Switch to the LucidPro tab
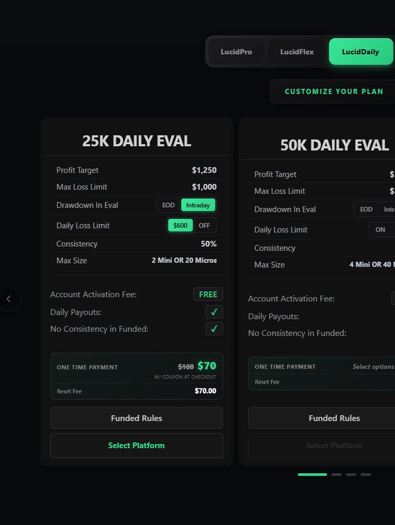The image size is (395, 525). click(236, 52)
